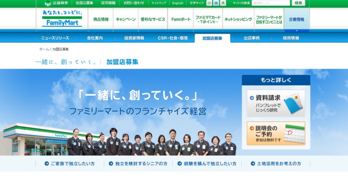
Task: Open 土地活用をお考えの方 link
Action: pyautogui.click(x=279, y=164)
